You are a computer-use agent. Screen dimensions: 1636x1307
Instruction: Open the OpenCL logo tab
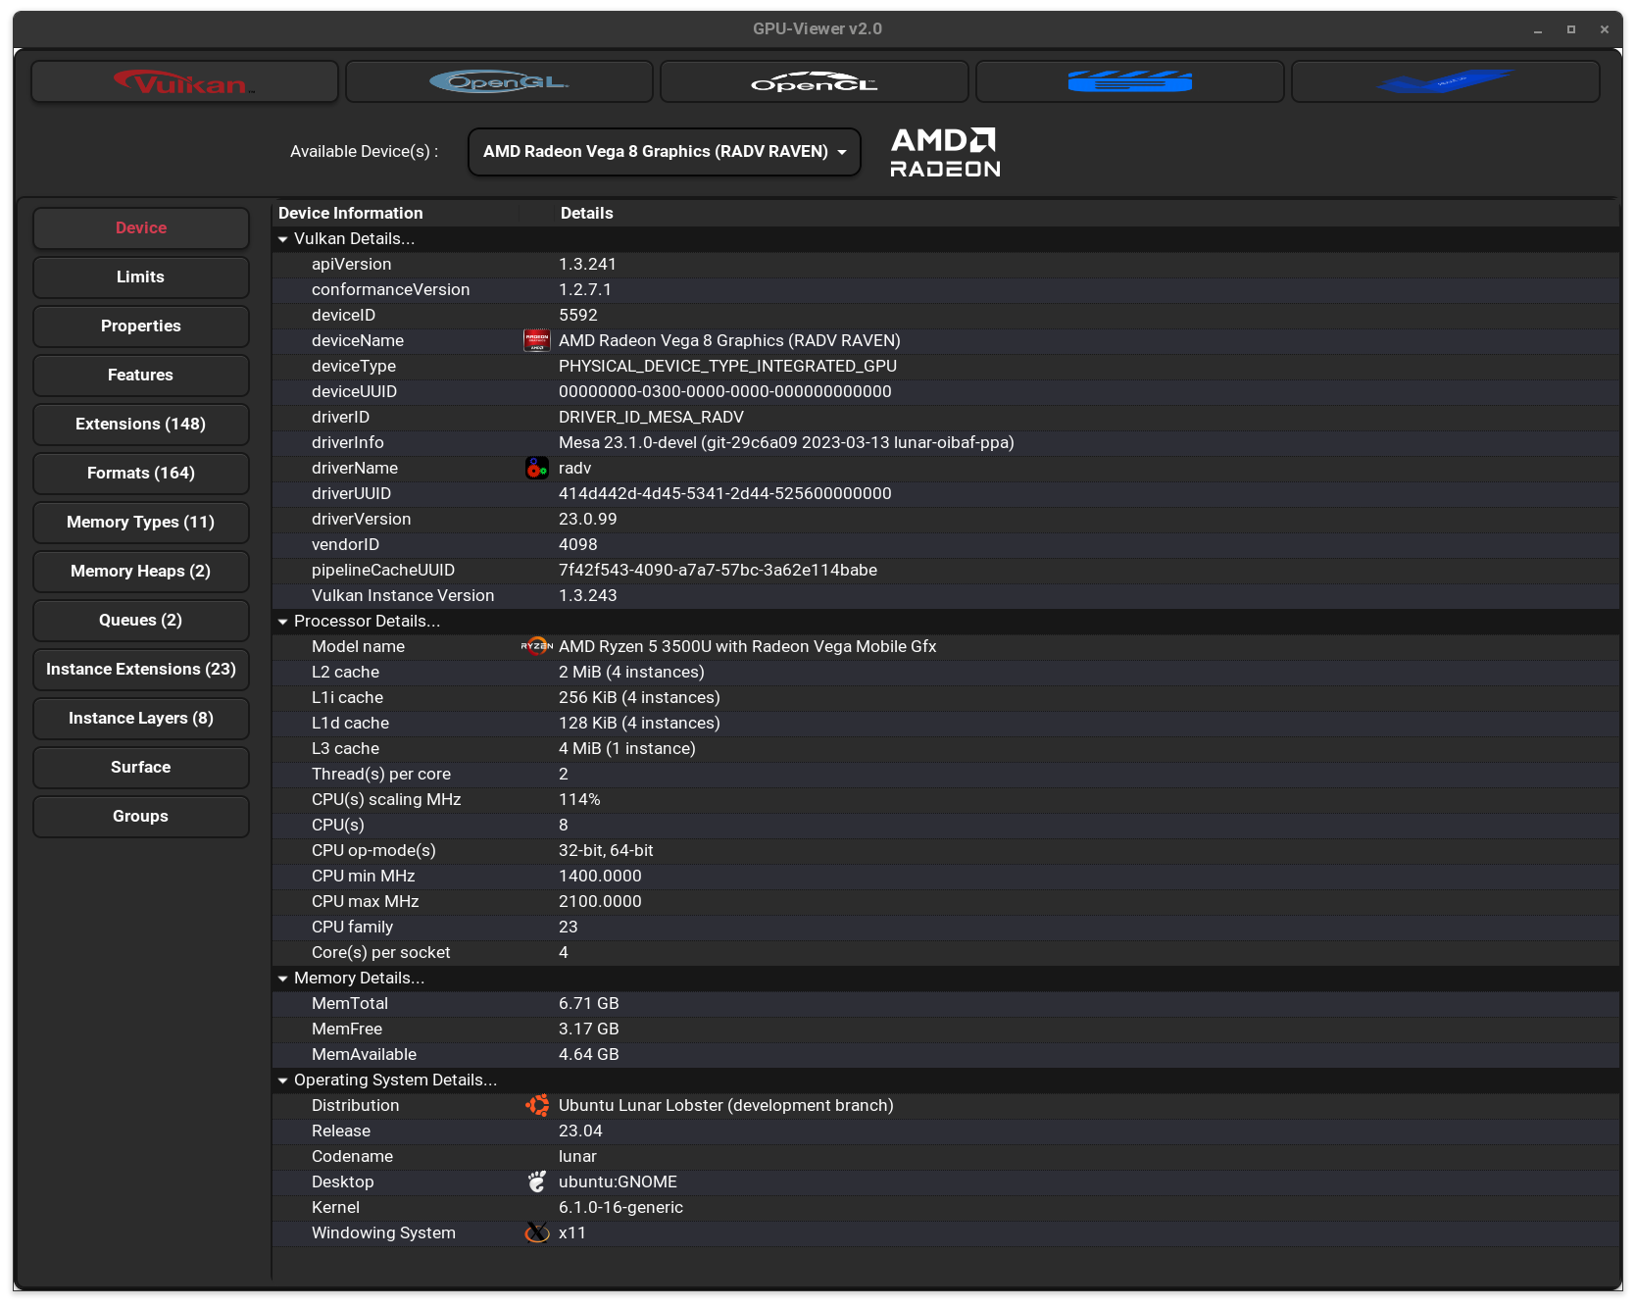click(814, 82)
